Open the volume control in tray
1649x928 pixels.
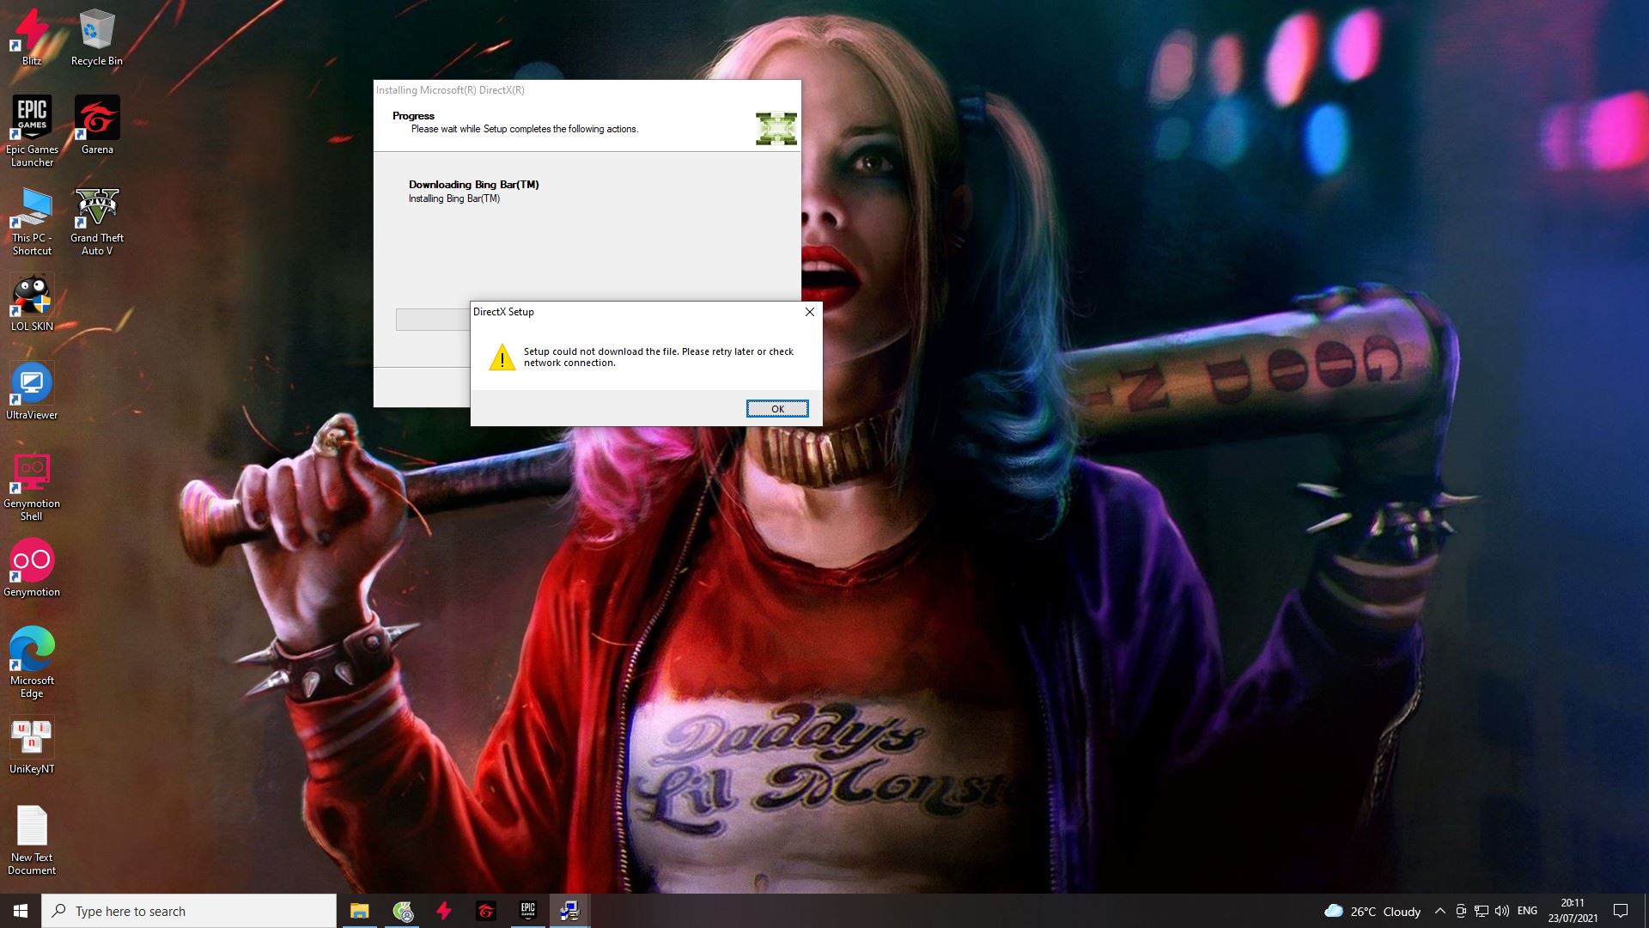(1501, 911)
